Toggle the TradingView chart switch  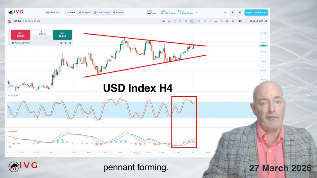[245, 21]
